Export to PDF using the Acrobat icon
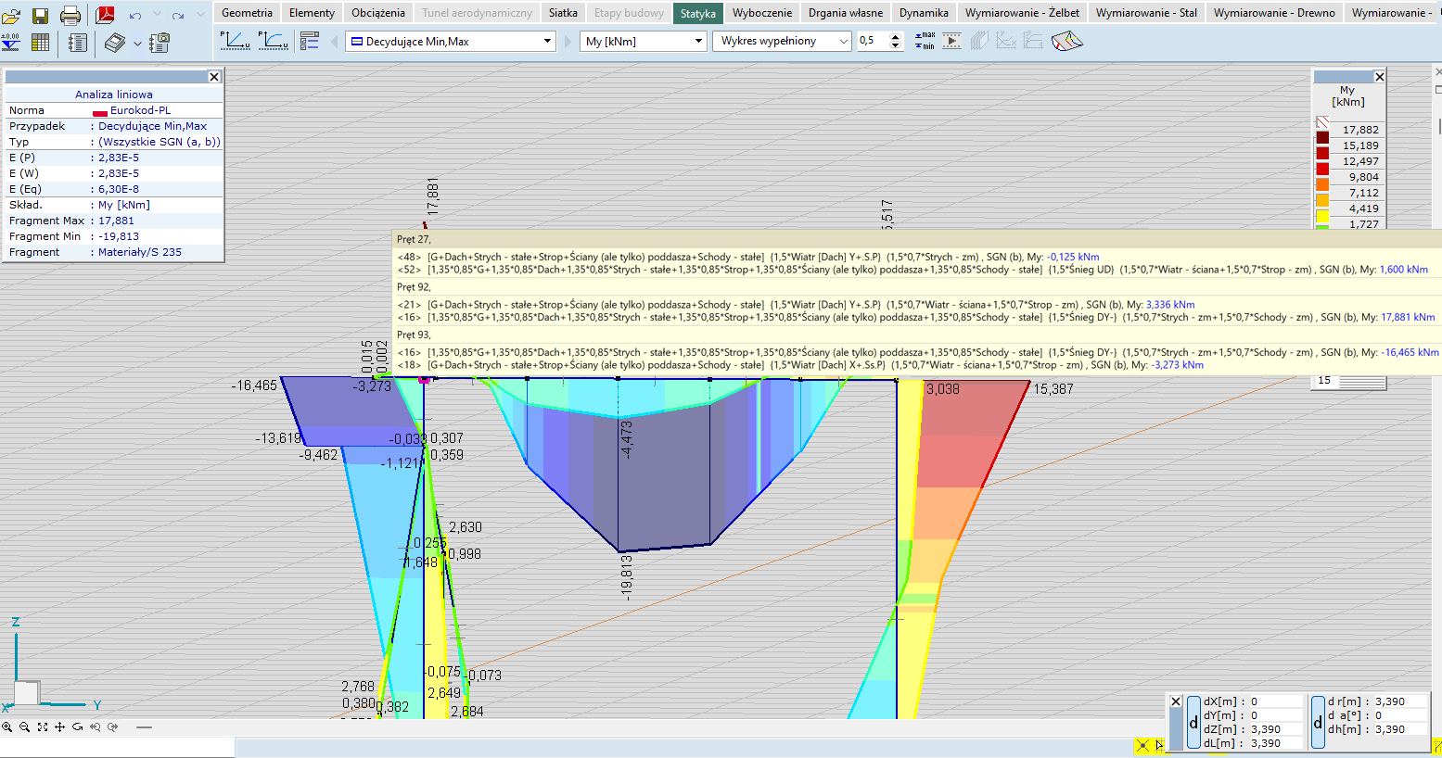The width and height of the screenshot is (1442, 758). pyautogui.click(x=105, y=15)
